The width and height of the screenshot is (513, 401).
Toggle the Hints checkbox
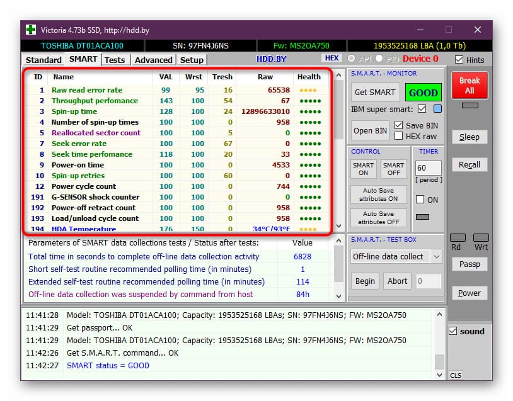pyautogui.click(x=459, y=60)
